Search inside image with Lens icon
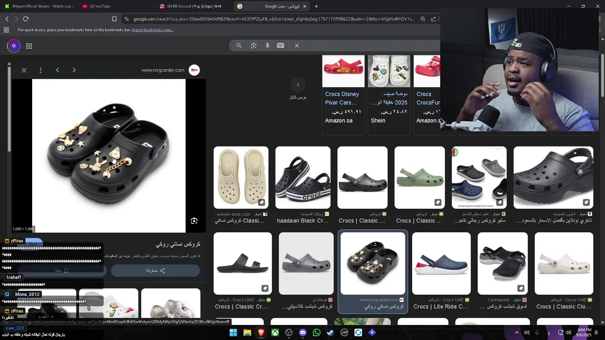 click(x=194, y=221)
